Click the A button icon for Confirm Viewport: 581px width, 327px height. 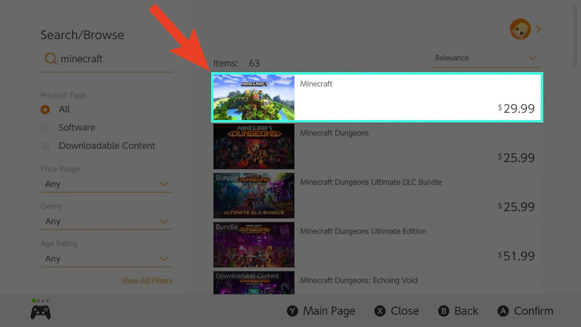pos(503,311)
